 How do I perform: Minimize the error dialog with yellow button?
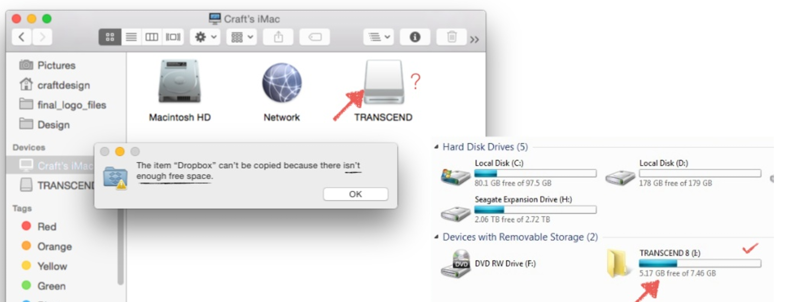pyautogui.click(x=120, y=152)
